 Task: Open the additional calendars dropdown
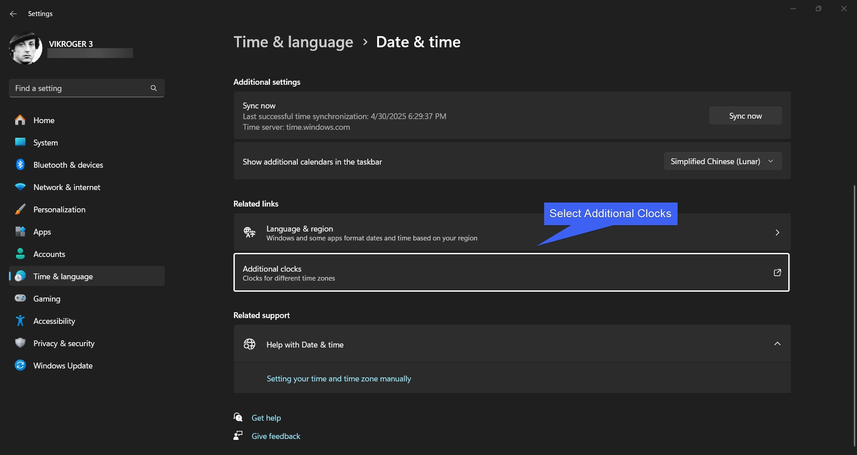pyautogui.click(x=722, y=161)
